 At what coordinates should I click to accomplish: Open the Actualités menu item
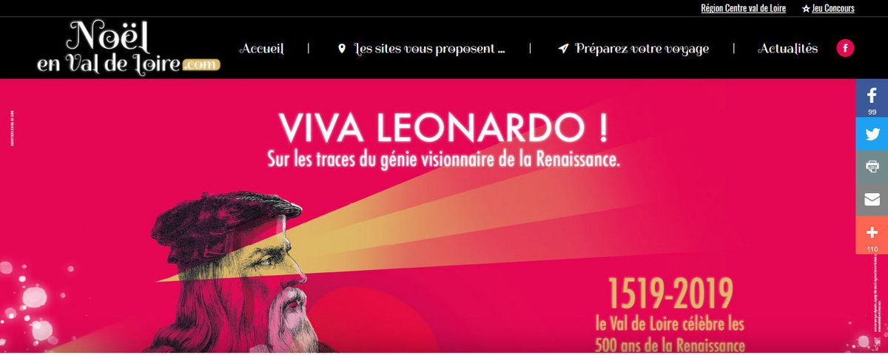pyautogui.click(x=788, y=49)
